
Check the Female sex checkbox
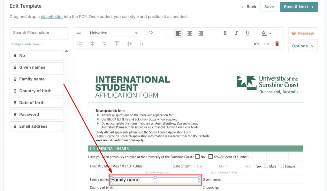coord(282,166)
